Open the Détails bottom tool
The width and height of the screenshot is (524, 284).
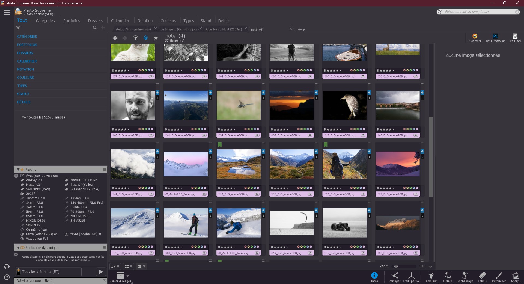point(448,277)
